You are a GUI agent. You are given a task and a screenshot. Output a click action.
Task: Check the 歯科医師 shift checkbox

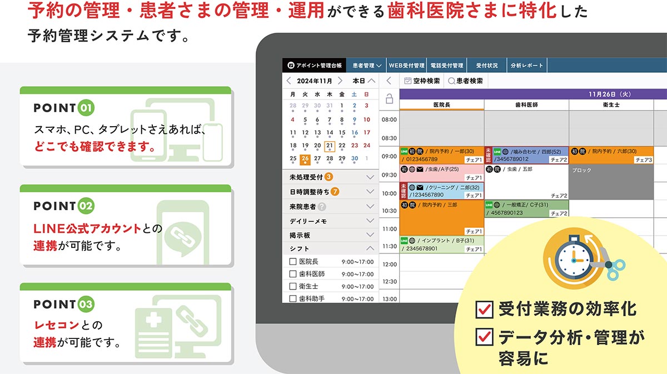[x=293, y=274]
